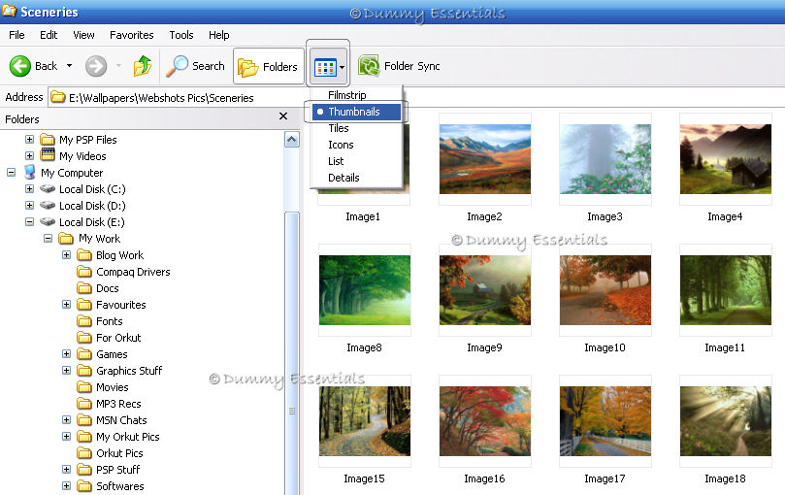Image resolution: width=785 pixels, height=495 pixels.
Task: Toggle the Folders pane button
Action: point(269,66)
